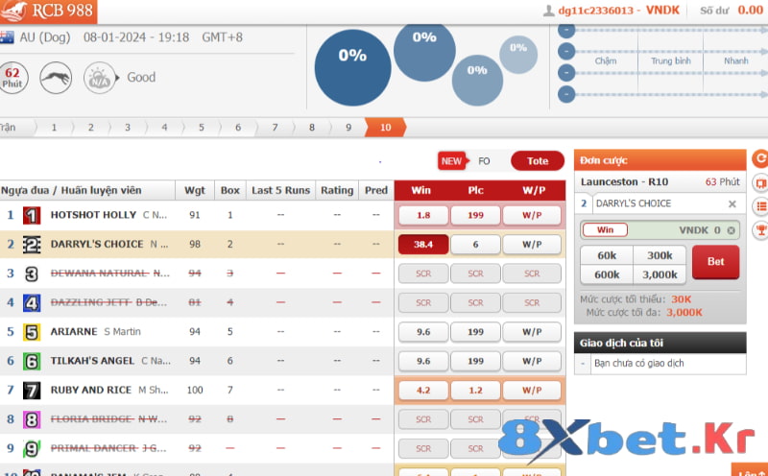The image size is (768, 476).
Task: Toggle the Win bet type in bet slip
Action: [605, 230]
